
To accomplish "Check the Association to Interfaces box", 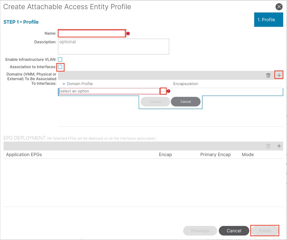I will click(60, 67).
